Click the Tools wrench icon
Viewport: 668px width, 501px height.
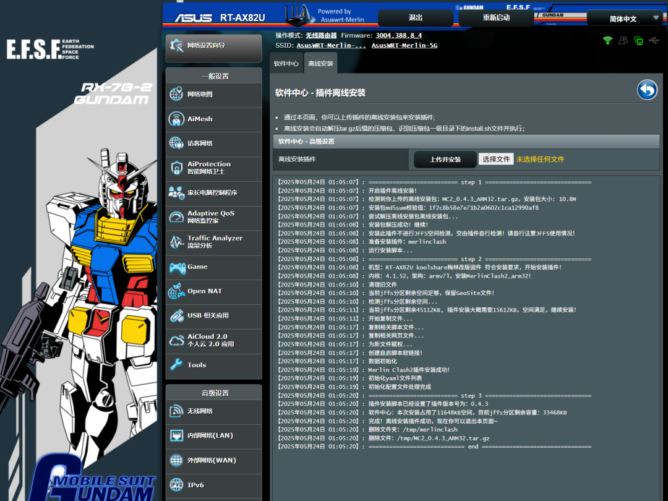(176, 365)
